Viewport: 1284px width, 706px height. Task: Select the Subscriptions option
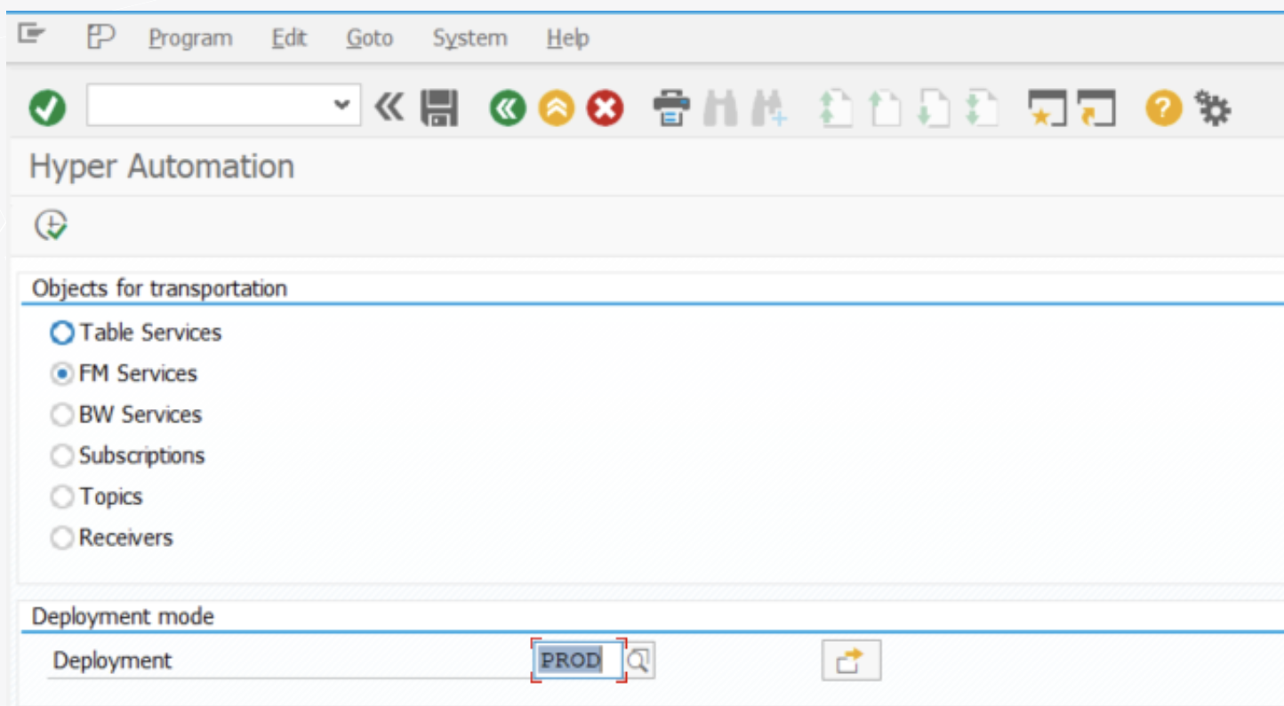(61, 455)
